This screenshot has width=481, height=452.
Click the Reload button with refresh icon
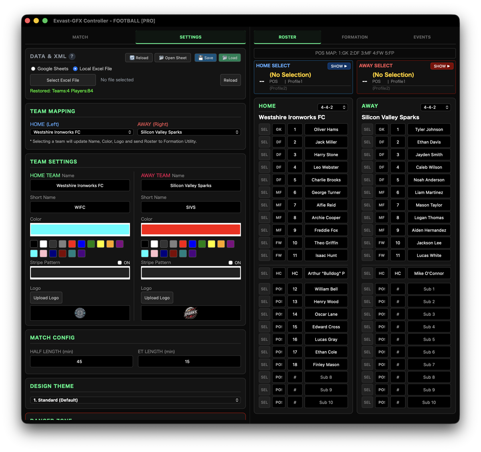[x=139, y=58]
